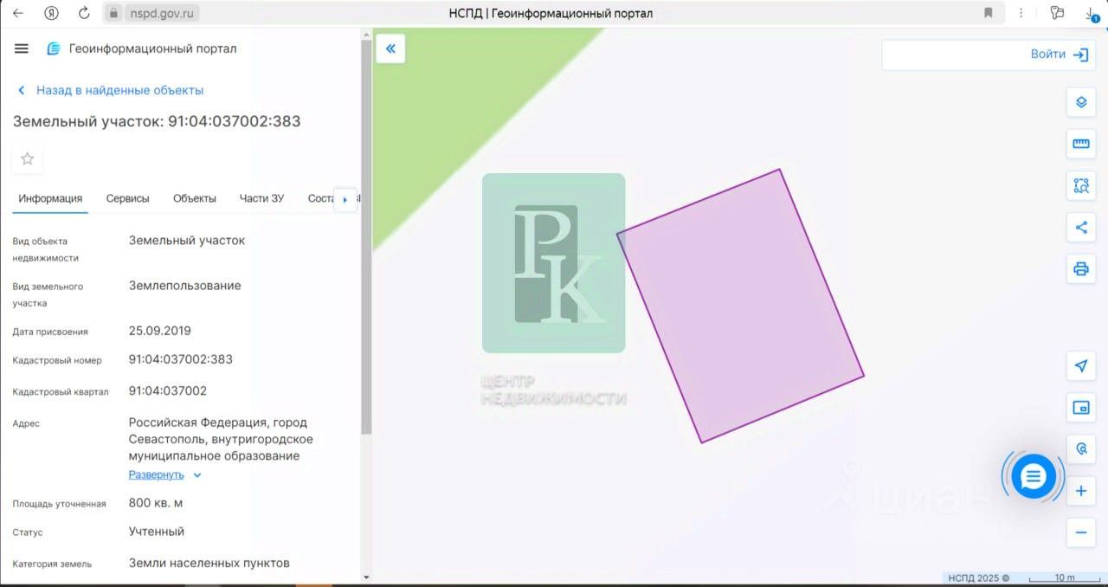1108x587 pixels.
Task: Click the НСПД 2025 © attribution text
Action: 978,578
